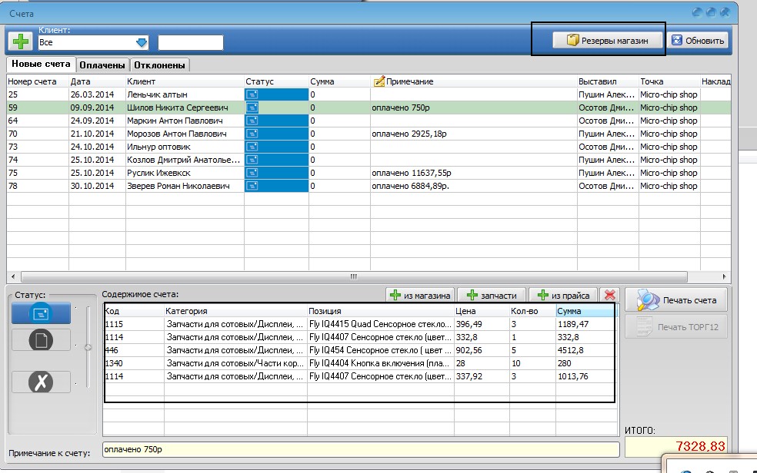The image size is (757, 473).
Task: Set status with the document page icon button
Action: click(x=41, y=340)
